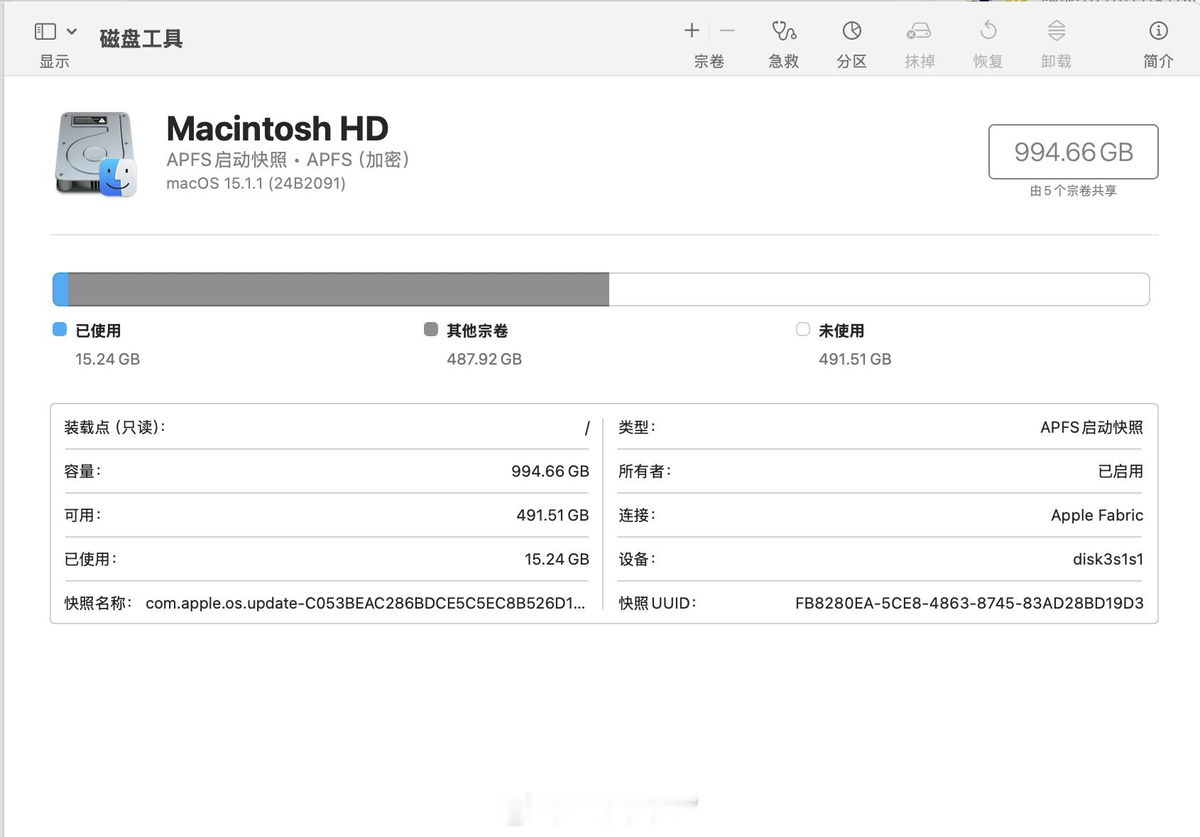Run the 急救 First Aid stethoscope icon
This screenshot has width=1200, height=837.
tap(784, 31)
